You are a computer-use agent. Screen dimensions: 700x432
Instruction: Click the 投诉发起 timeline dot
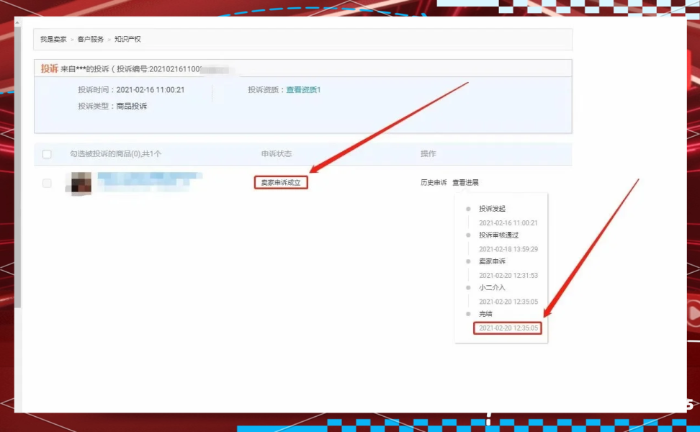tap(468, 209)
